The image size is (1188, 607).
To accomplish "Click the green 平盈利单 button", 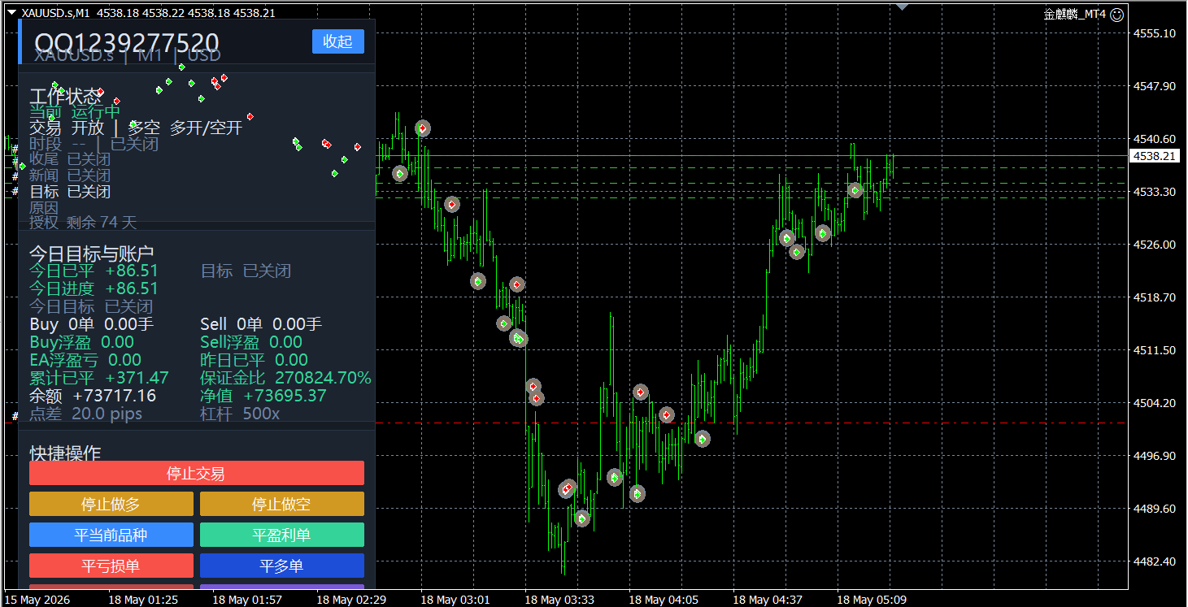I will tap(281, 535).
